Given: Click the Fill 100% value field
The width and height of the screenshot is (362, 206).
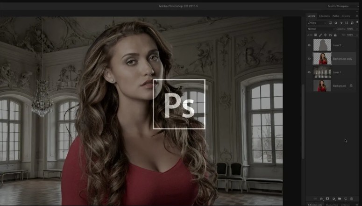Looking at the screenshot, I should [x=350, y=35].
